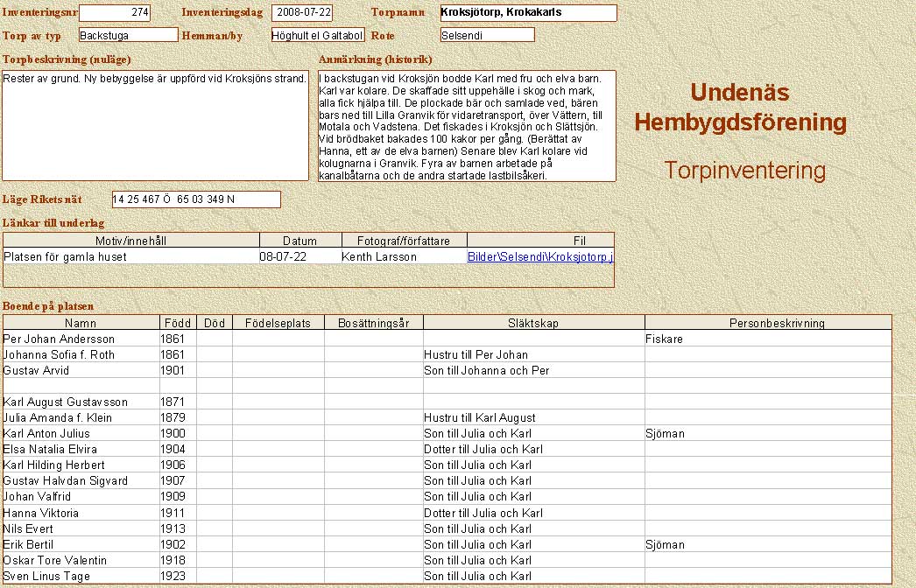
Task: Click the Fiskare person description cell
Action: tap(665, 339)
